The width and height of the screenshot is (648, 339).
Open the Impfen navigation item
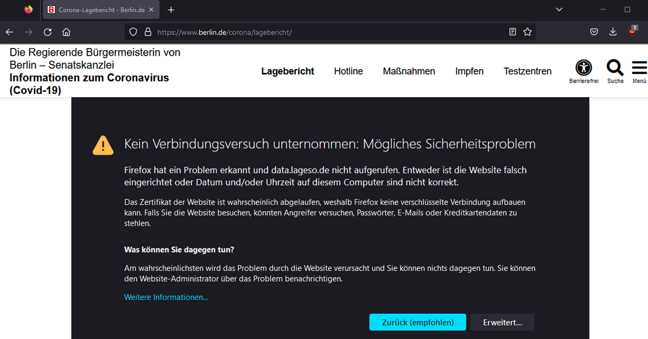[x=469, y=71]
